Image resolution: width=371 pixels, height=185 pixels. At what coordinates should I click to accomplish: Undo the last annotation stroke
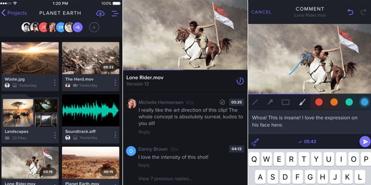(350, 12)
